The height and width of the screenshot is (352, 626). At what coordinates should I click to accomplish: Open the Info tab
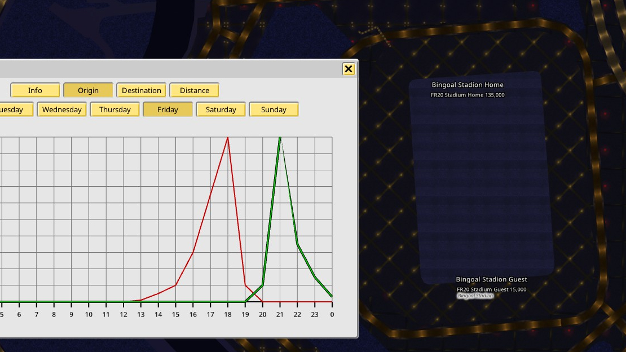tap(35, 90)
